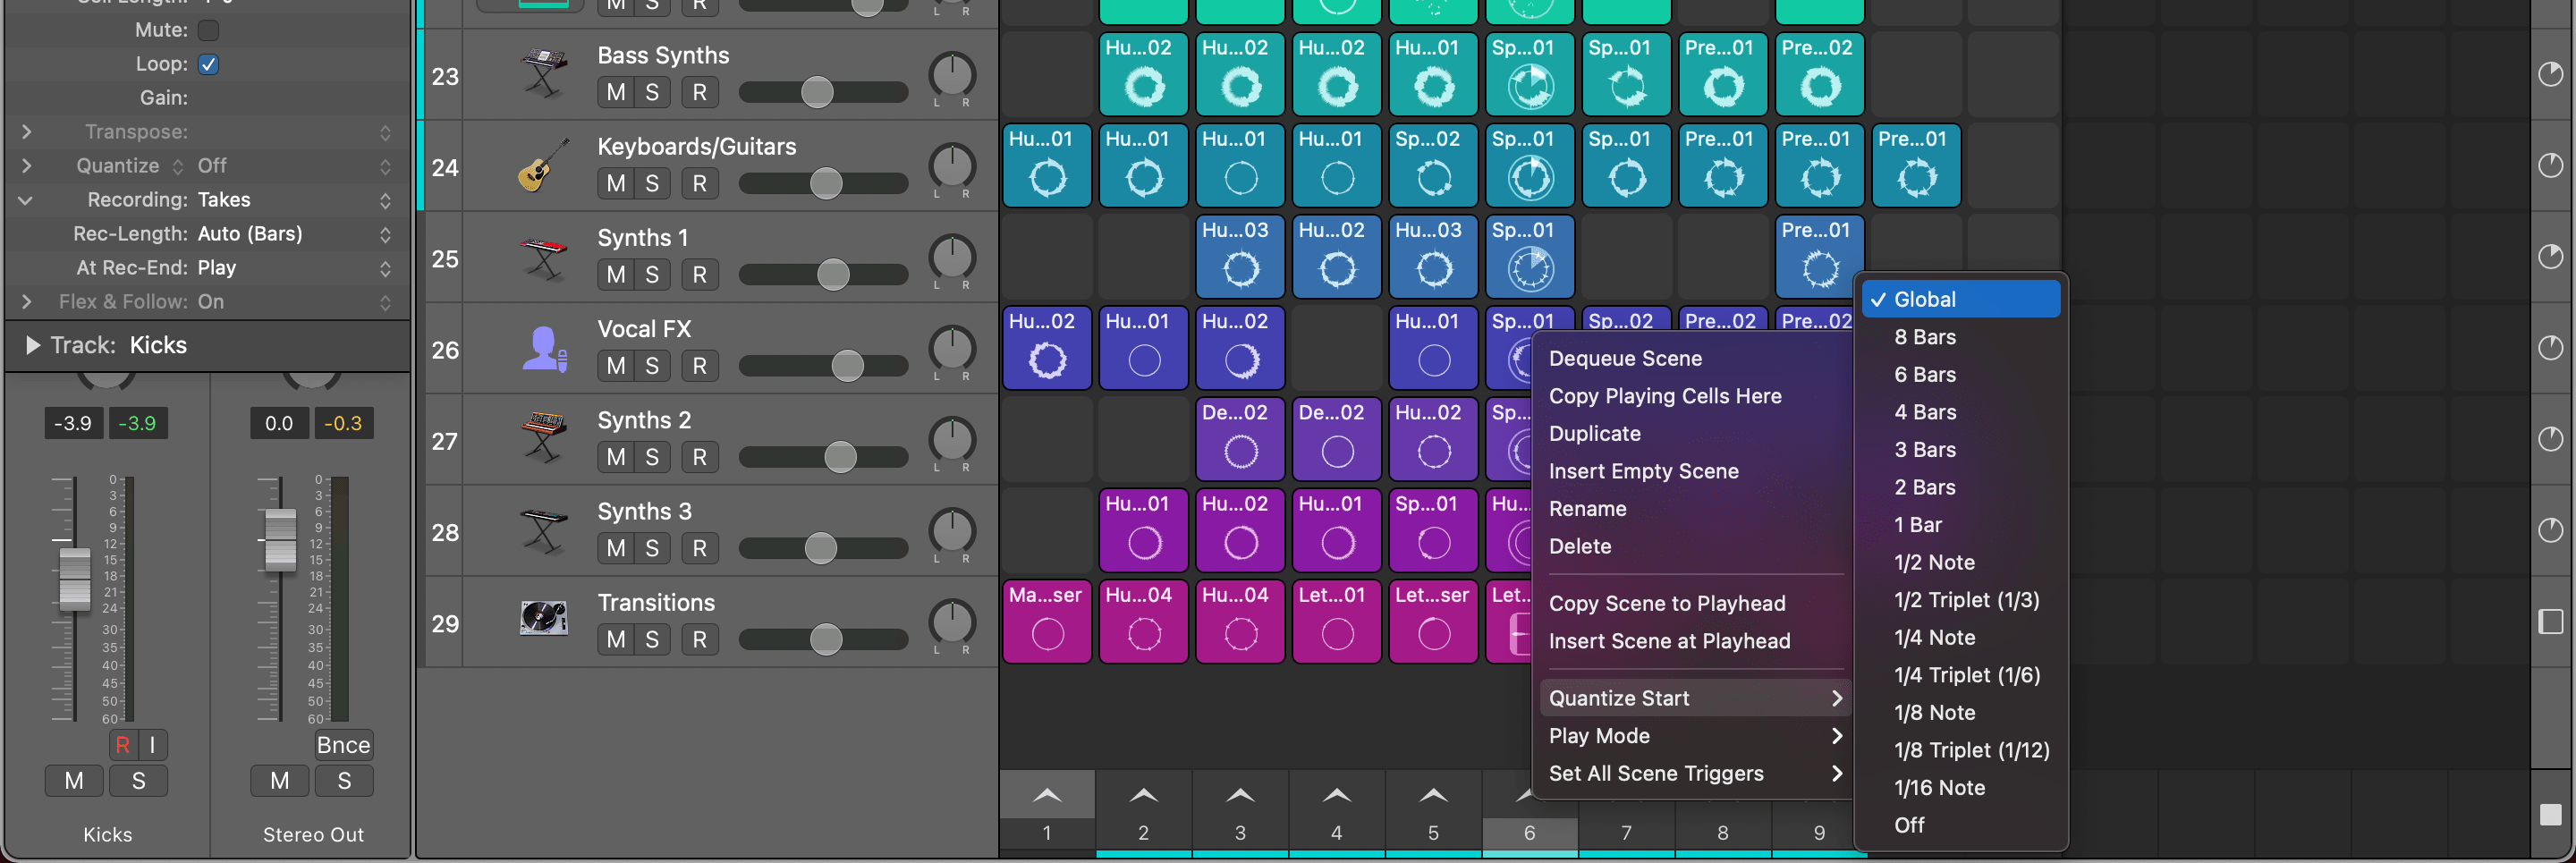Click the Keyboards/Guitars acoustic guitar icon
Viewport: 2576px width, 863px height.
point(540,165)
